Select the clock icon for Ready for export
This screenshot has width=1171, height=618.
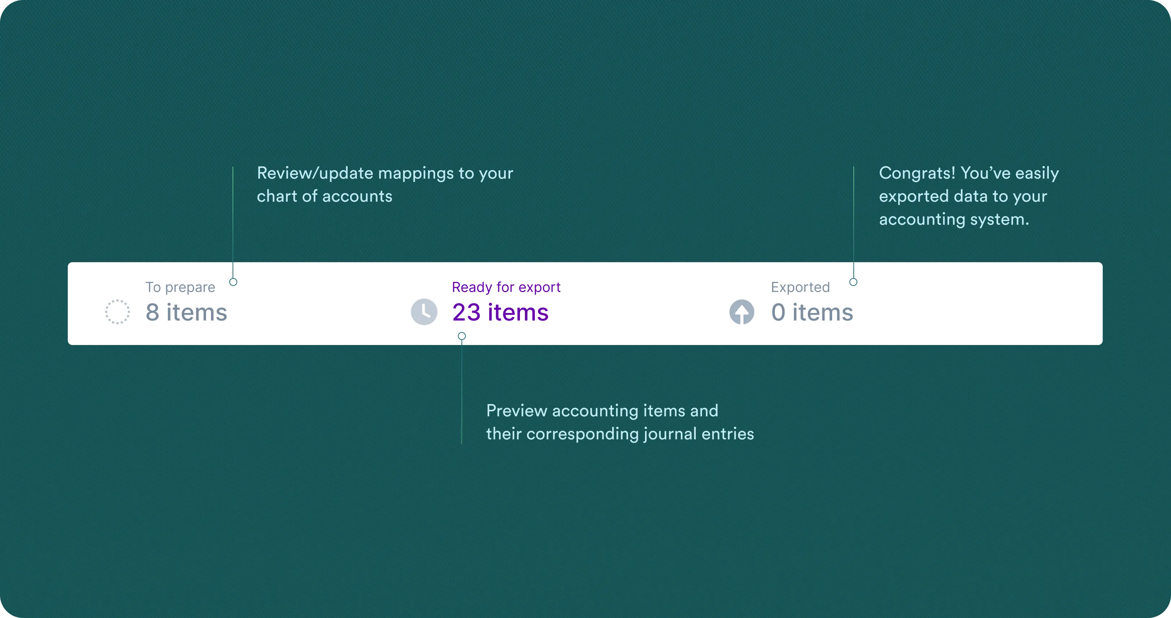tap(424, 312)
